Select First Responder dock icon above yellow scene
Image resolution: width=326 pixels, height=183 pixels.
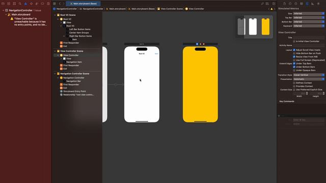(x=200, y=44)
